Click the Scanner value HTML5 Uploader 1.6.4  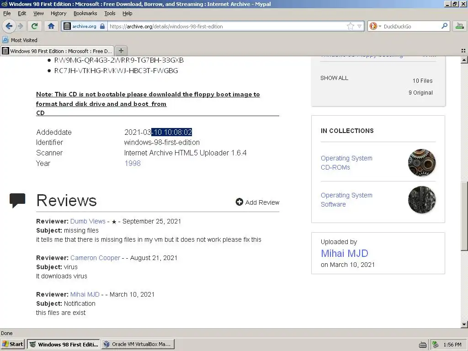186,153
